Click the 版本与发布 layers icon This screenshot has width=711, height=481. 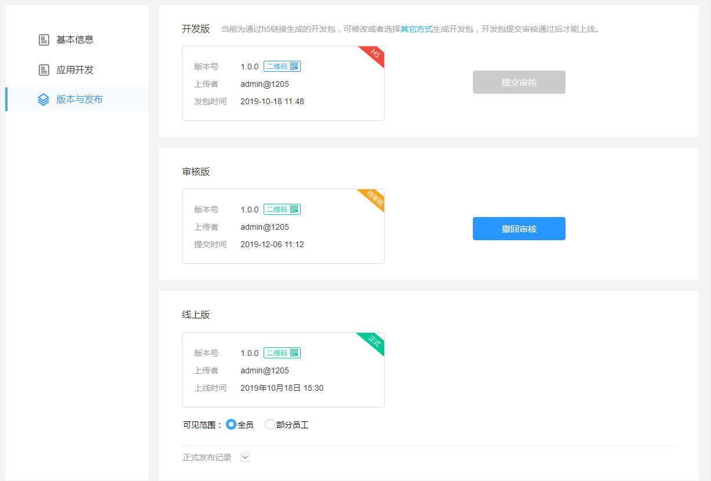coord(43,100)
